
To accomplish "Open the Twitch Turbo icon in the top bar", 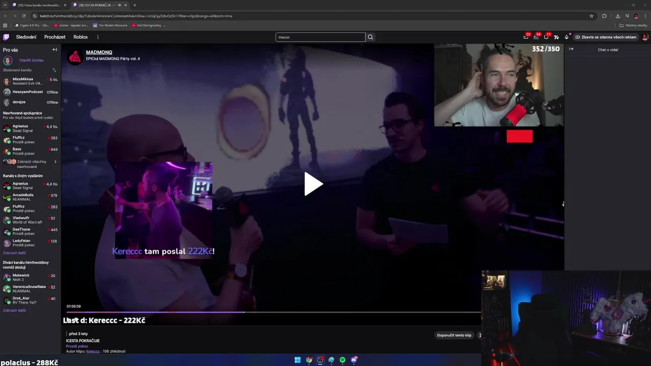I will (x=556, y=37).
